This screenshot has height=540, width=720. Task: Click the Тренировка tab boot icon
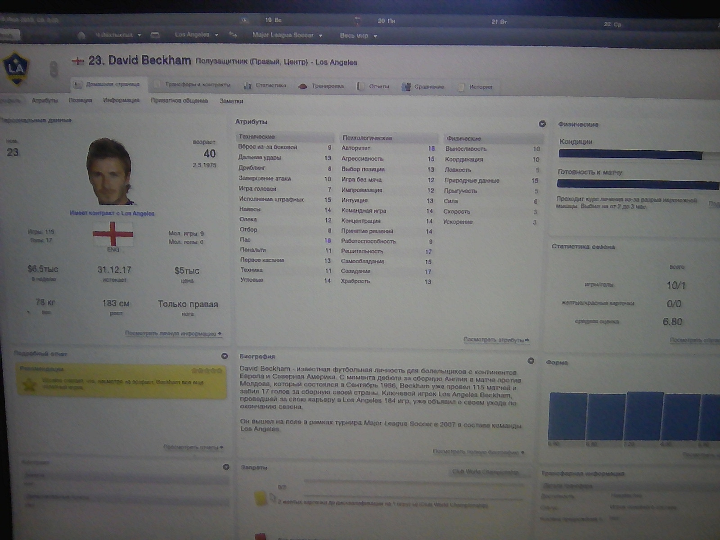pyautogui.click(x=303, y=86)
